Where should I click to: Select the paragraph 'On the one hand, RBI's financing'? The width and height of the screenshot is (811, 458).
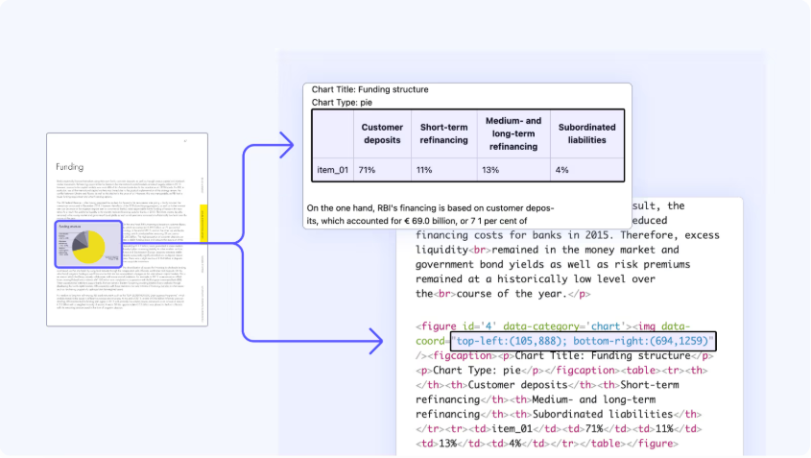430,214
